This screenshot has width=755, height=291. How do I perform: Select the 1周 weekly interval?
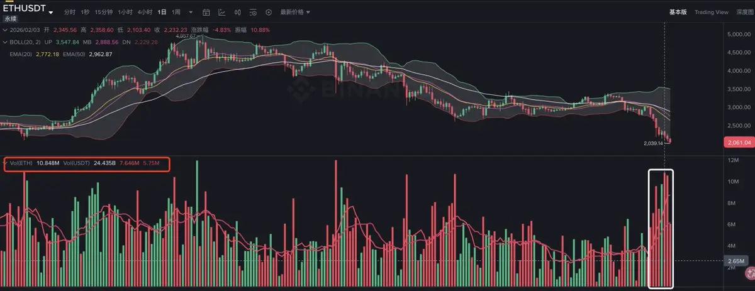pos(176,13)
